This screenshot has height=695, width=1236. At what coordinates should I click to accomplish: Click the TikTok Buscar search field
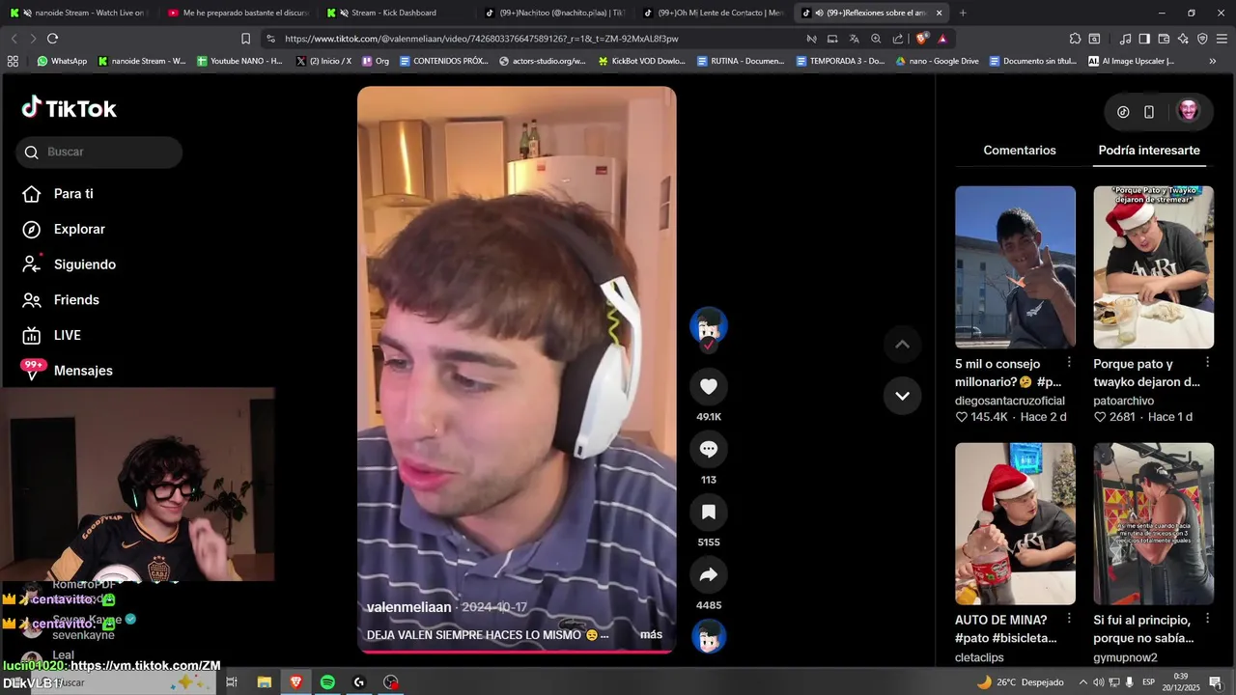[98, 152]
